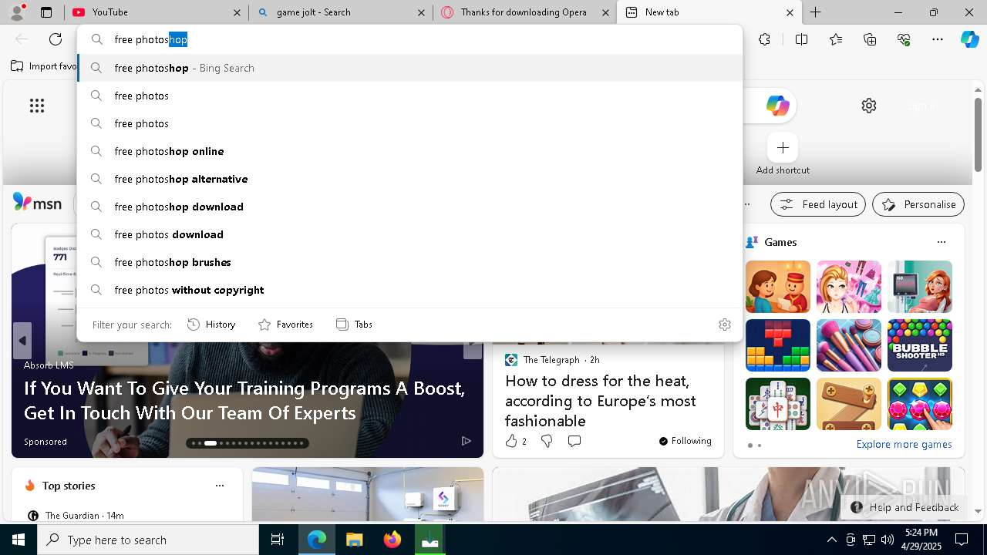Filter search by Tabs

coord(355,325)
